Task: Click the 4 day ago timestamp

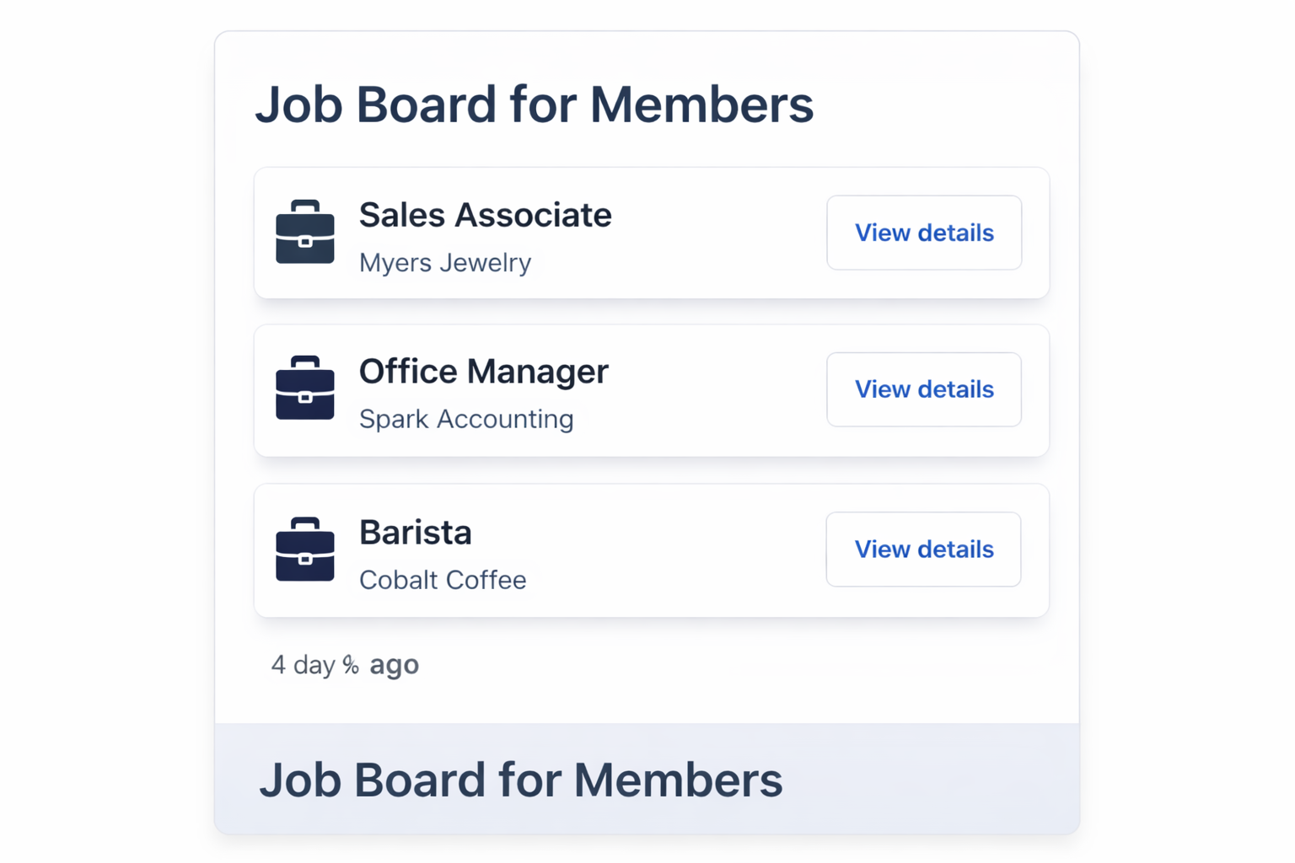Action: coord(344,665)
